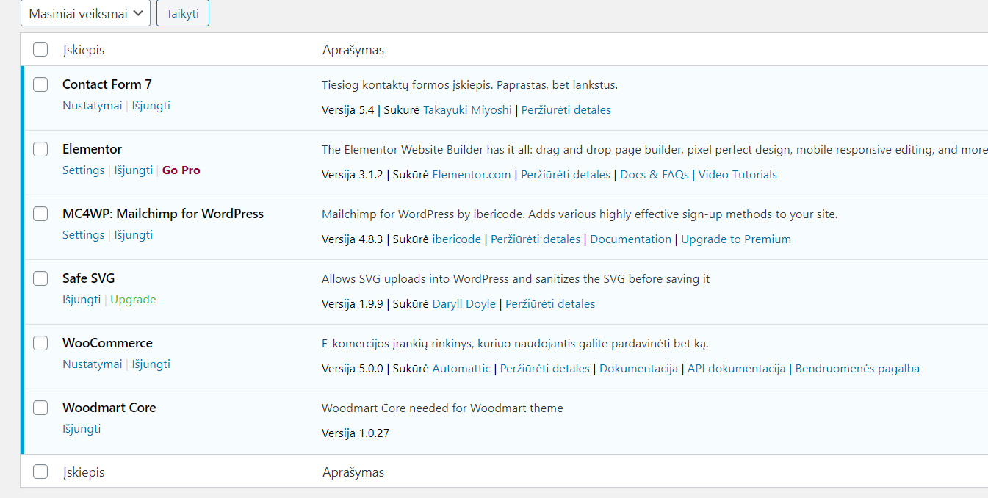This screenshot has width=988, height=498.
Task: Click the WooCommerce plugin name
Action: pyautogui.click(x=108, y=343)
